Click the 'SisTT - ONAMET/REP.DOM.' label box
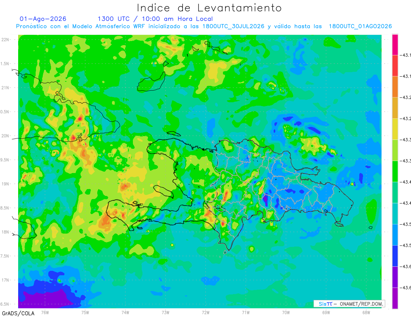Image resolution: width=411 pixels, height=317 pixels. (349, 304)
